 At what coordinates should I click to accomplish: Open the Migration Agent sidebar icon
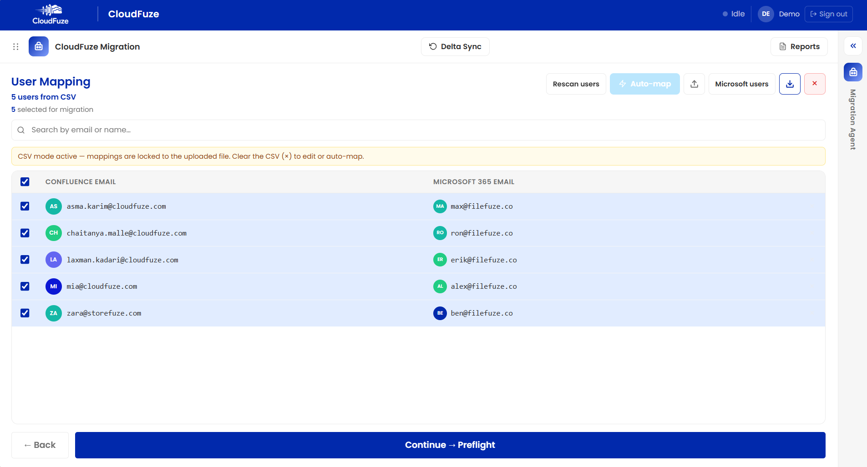coord(853,72)
